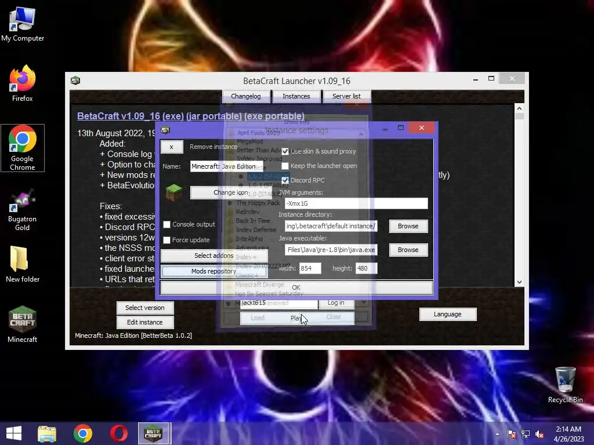Open the (exe portable) link

click(x=274, y=116)
